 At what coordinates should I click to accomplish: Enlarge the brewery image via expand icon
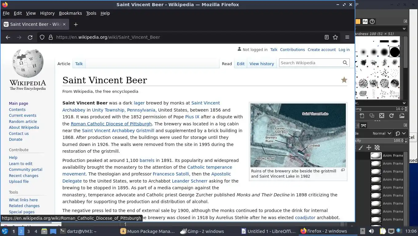[x=343, y=170]
